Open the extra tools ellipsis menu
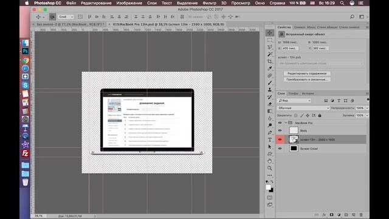 click(x=270, y=175)
